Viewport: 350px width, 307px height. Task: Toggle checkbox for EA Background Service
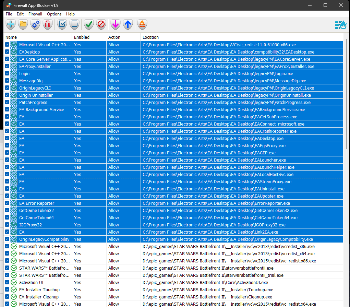[7, 109]
